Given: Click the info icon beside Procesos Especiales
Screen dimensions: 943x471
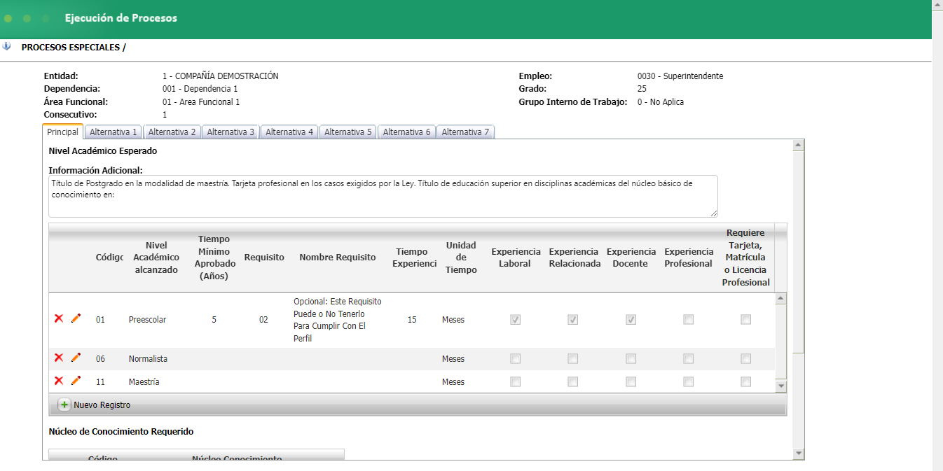Looking at the screenshot, I should [x=7, y=47].
